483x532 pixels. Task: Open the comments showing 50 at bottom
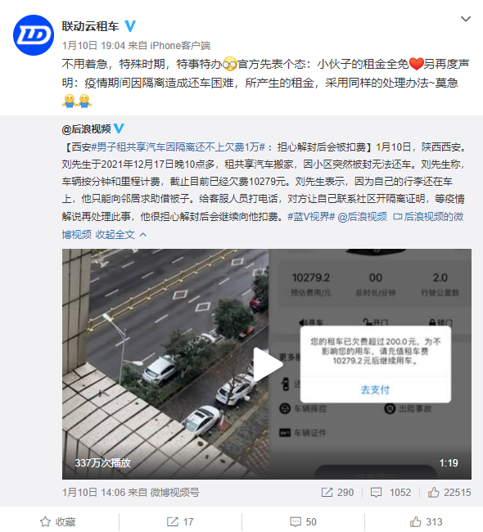[x=303, y=521]
